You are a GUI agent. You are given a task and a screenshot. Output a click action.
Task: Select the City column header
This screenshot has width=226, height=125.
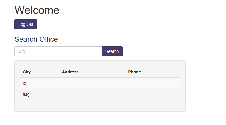[x=27, y=72]
